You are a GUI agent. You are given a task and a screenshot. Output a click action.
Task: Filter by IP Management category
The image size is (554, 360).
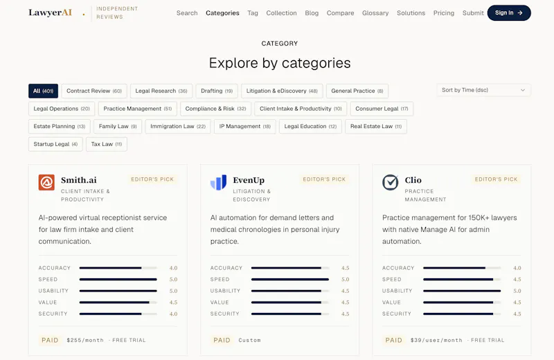[245, 126]
